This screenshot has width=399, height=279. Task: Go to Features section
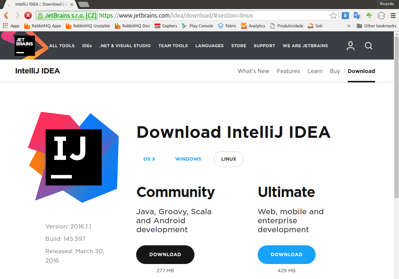pyautogui.click(x=288, y=71)
